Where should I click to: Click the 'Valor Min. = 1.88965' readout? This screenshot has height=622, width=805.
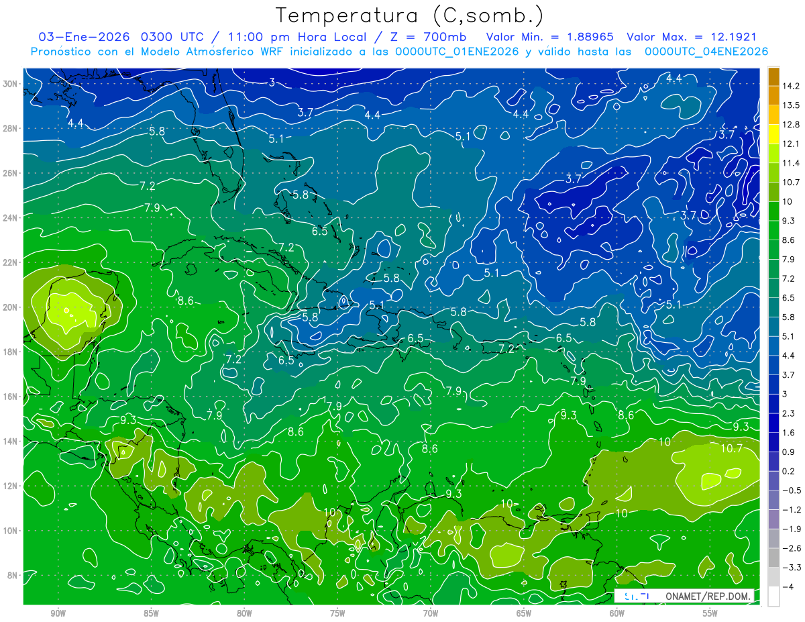pos(550,37)
